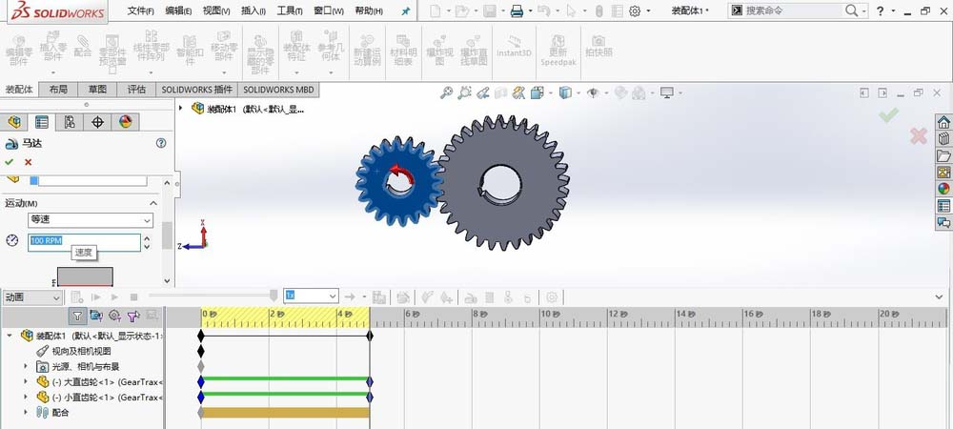Accept with the viewport corner green checkmark

(888, 114)
